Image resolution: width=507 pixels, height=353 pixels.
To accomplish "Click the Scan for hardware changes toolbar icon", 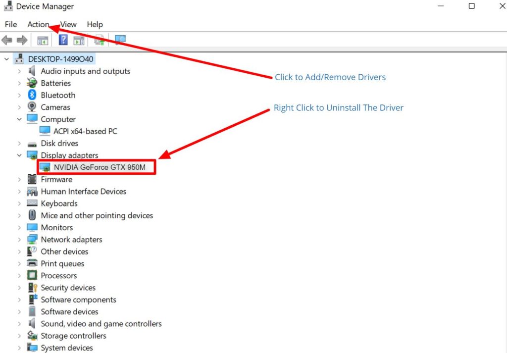I will pos(120,40).
